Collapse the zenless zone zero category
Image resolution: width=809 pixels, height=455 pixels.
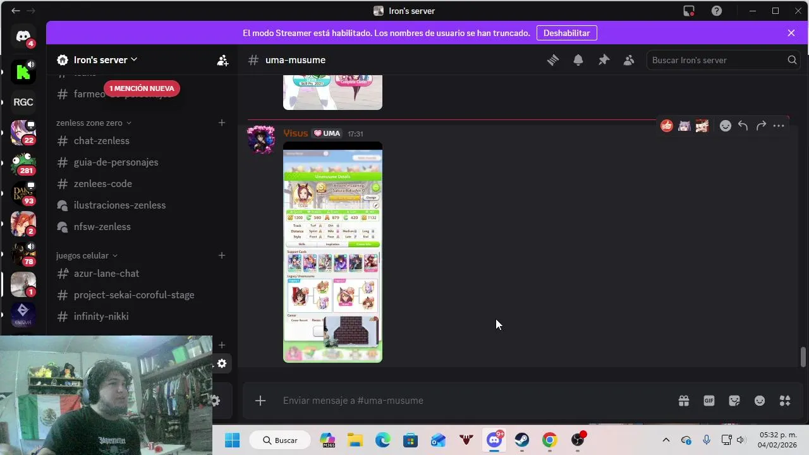[94, 123]
